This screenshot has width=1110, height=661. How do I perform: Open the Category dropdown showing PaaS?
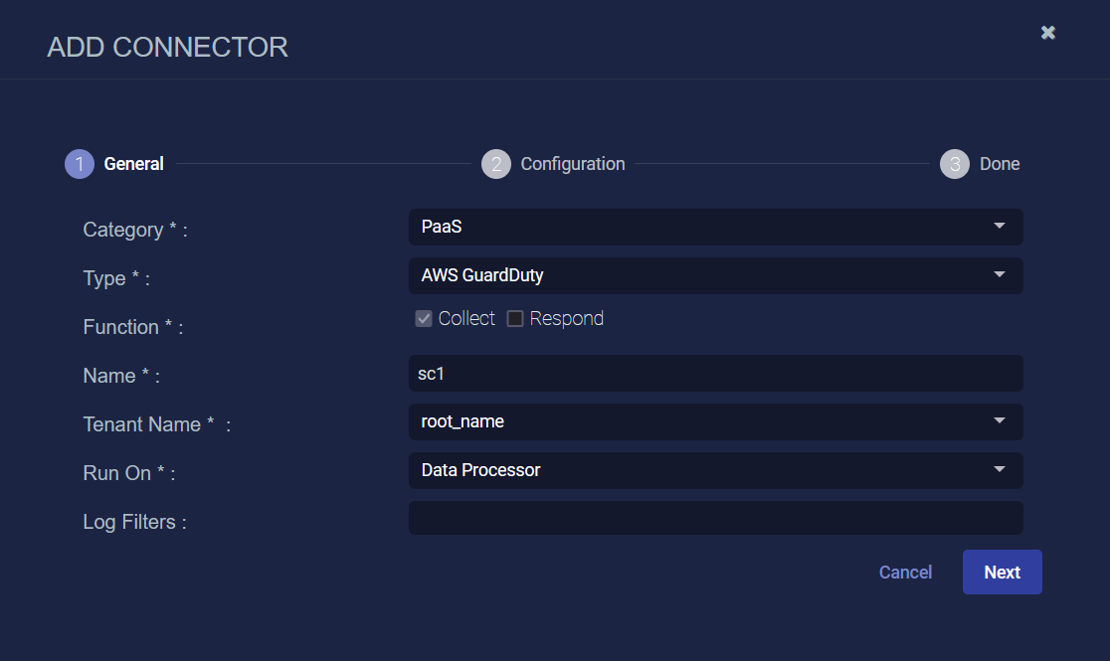tap(716, 228)
